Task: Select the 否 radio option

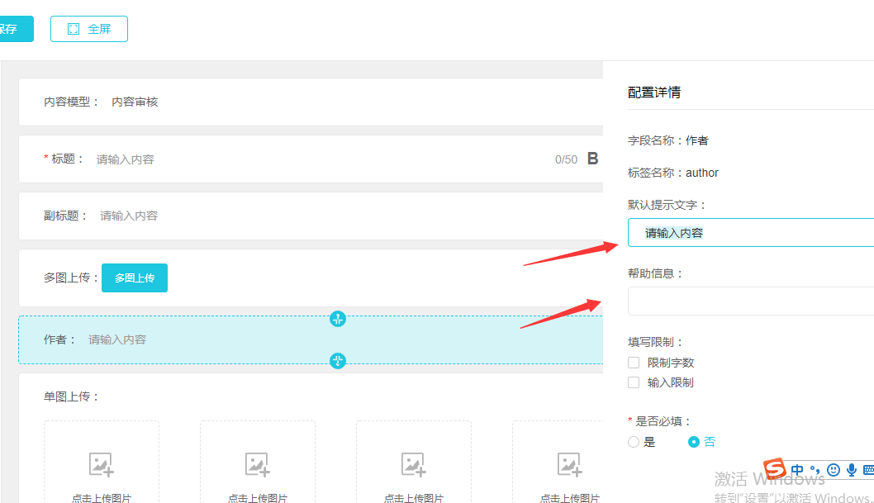Action: click(x=693, y=442)
